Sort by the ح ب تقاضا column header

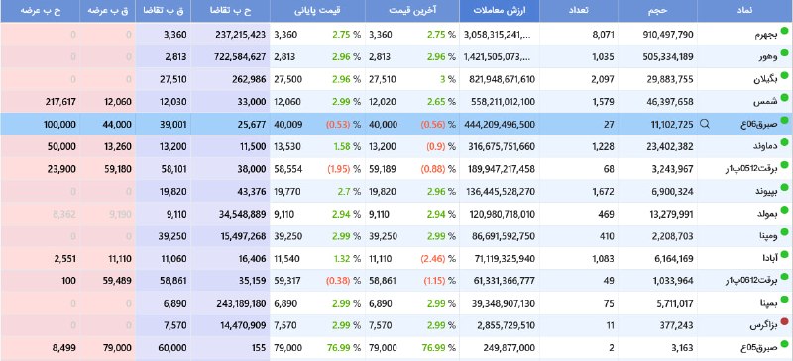[x=231, y=11]
